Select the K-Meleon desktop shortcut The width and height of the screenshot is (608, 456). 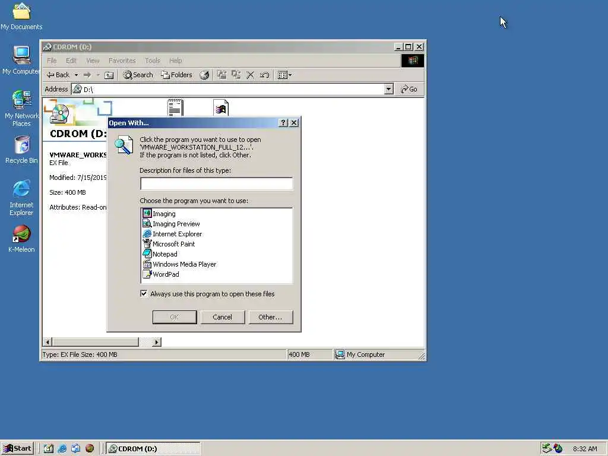(x=21, y=239)
